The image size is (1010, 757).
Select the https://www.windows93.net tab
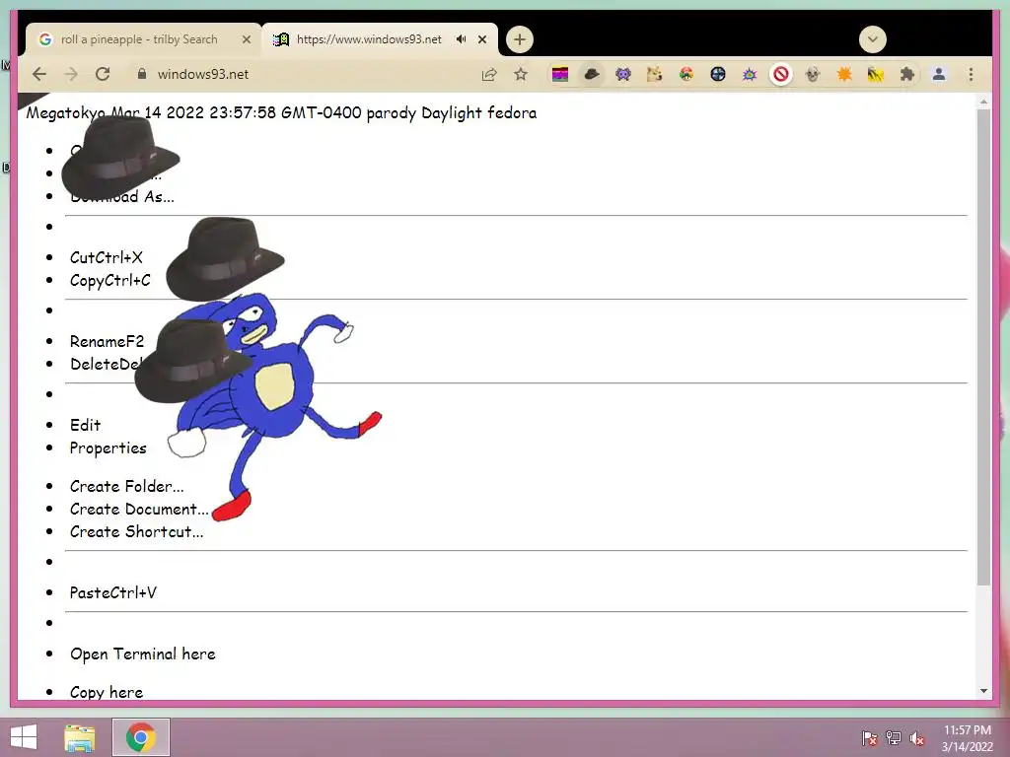(x=380, y=39)
